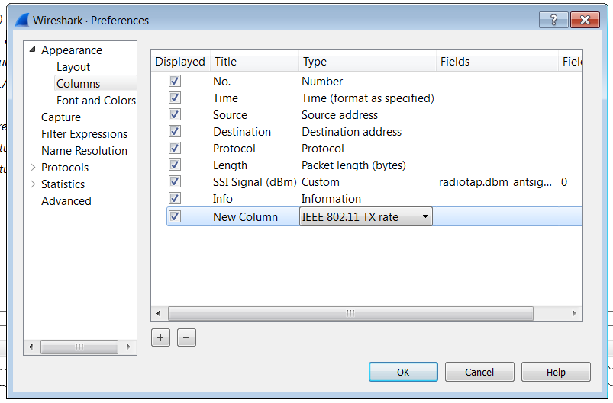Toggle Displayed checkbox for New Column row
This screenshot has height=403, width=613.
174,216
